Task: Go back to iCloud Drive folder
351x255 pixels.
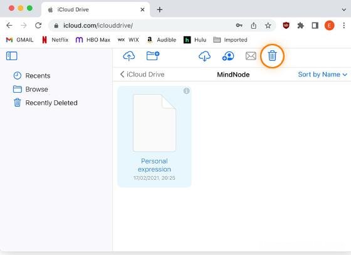Action: 142,75
